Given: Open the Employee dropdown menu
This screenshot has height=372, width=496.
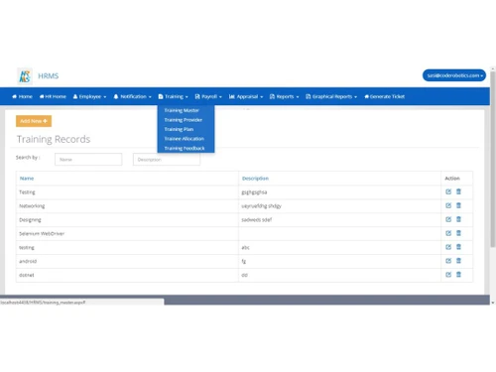Looking at the screenshot, I should coord(89,96).
